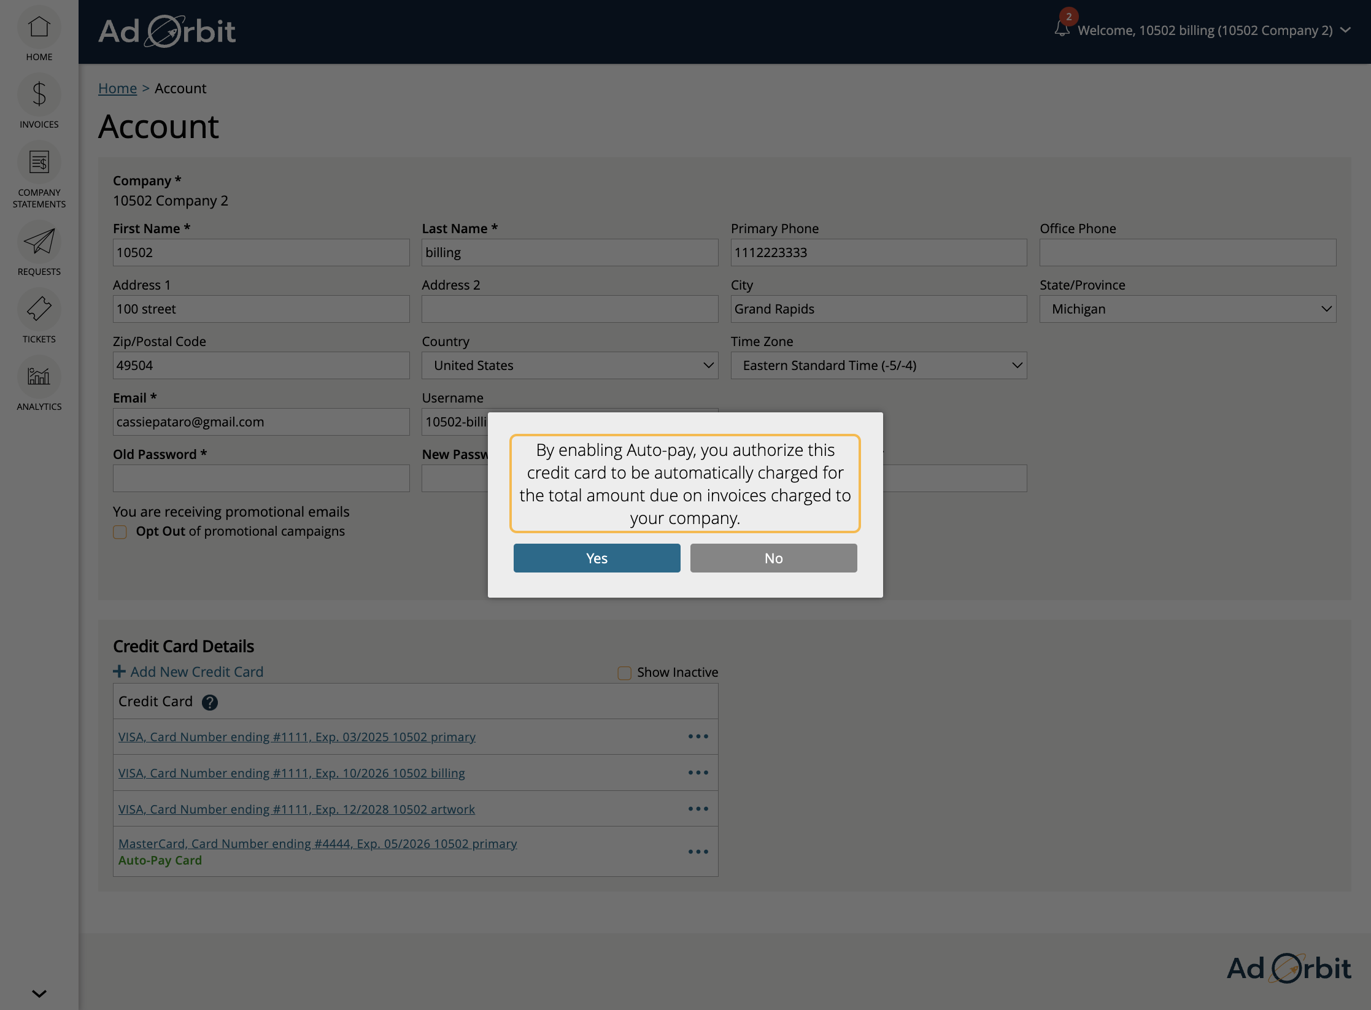Click the three-dot menu on MasterCard row
Viewport: 1371px width, 1010px height.
(x=697, y=852)
